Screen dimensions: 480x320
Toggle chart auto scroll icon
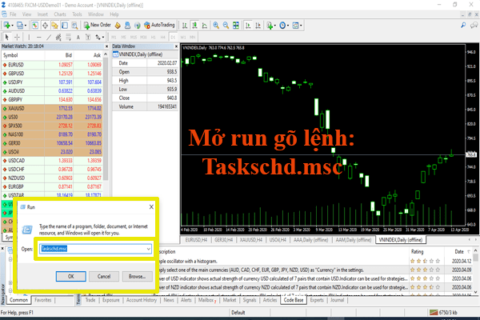click(x=248, y=26)
